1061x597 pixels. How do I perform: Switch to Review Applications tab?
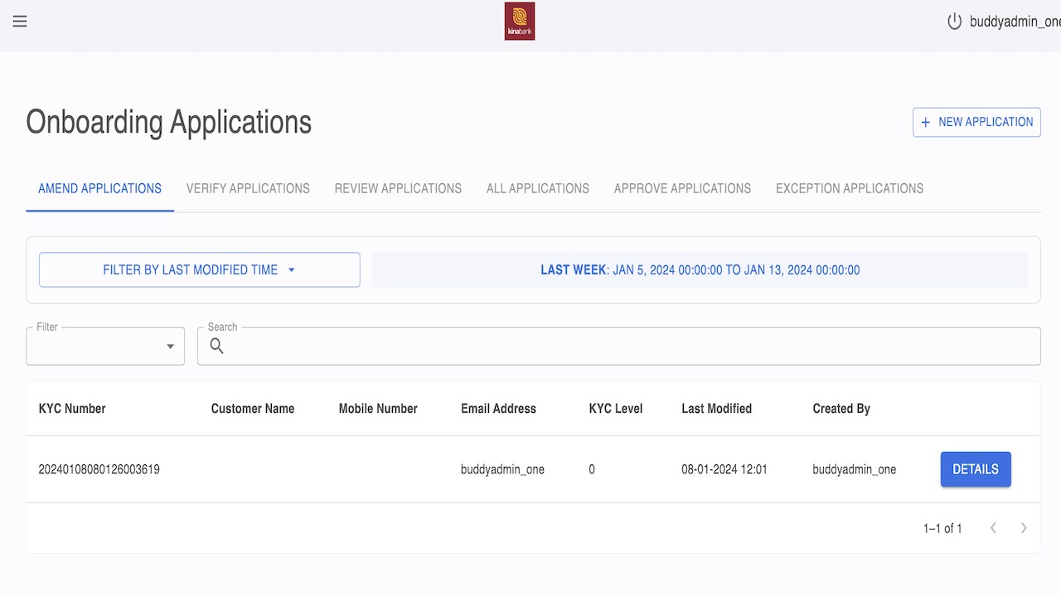click(398, 188)
